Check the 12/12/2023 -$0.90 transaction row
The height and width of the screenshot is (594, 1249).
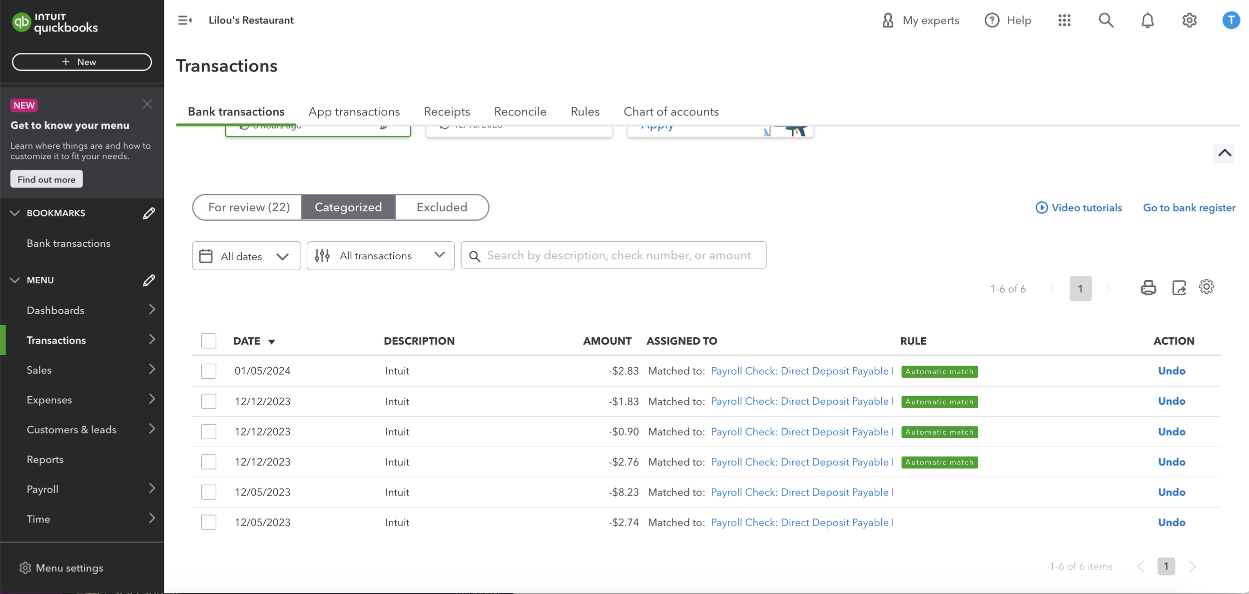[x=209, y=432]
